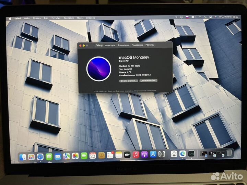Screen dimensions: 247x185
Task: Click the MacBook Air (M1, 2020) text
Action: point(129,66)
